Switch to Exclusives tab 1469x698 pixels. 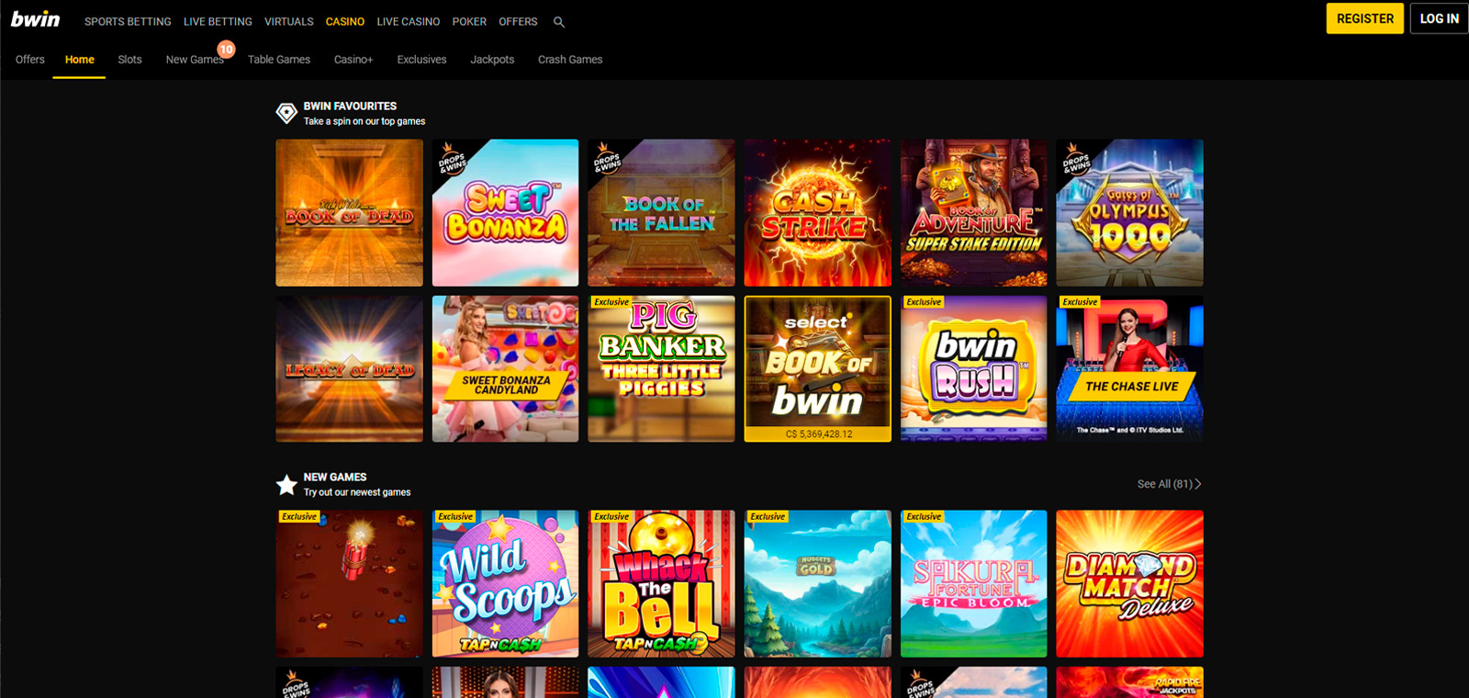point(422,60)
